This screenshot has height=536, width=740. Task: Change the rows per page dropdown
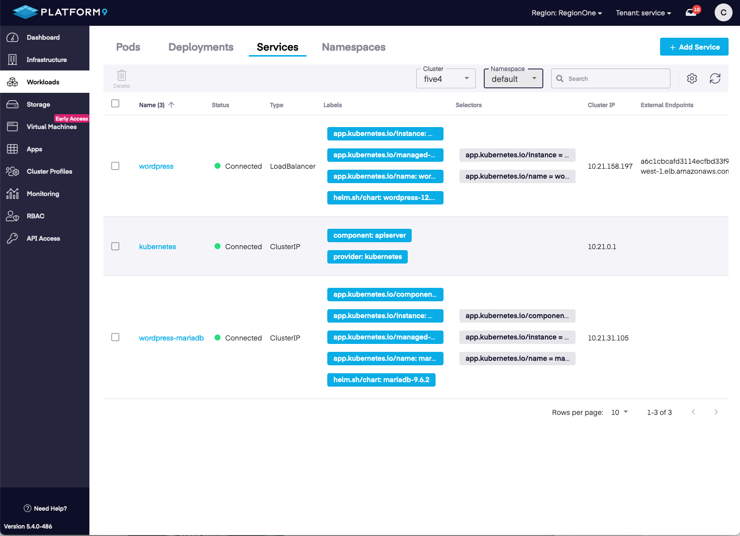click(x=619, y=412)
